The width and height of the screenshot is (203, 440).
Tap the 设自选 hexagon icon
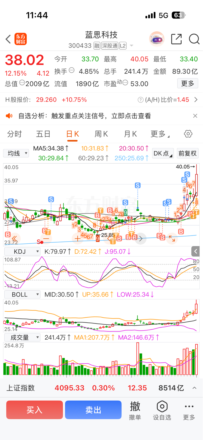point(162,407)
